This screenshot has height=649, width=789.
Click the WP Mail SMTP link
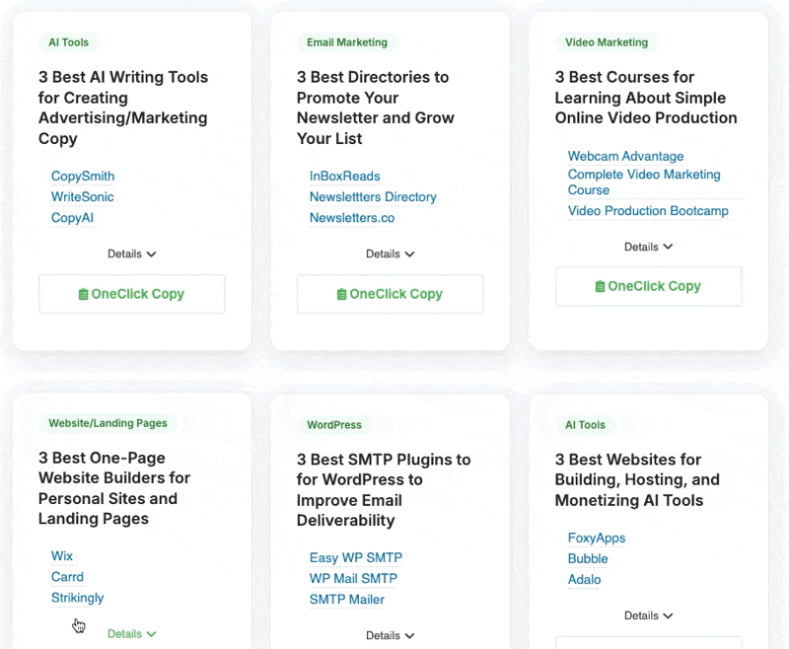tap(353, 579)
